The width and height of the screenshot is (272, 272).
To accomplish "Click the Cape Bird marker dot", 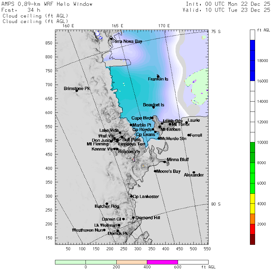I will click(152, 118).
